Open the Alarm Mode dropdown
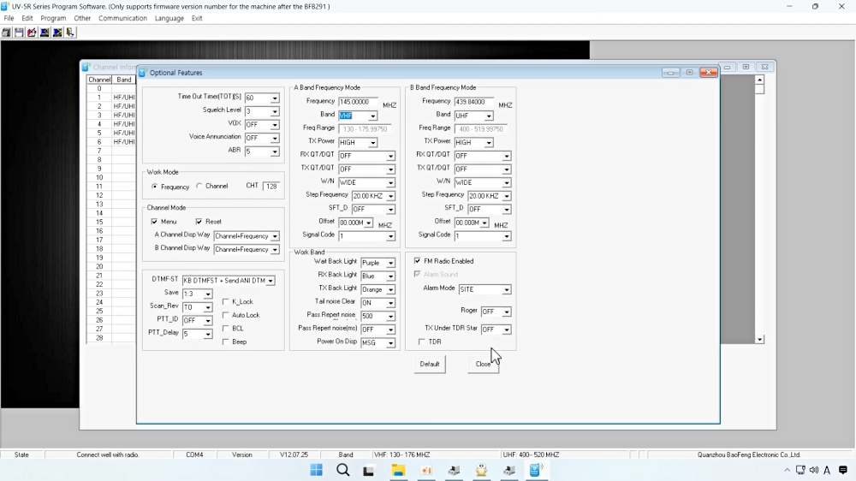 tap(506, 290)
